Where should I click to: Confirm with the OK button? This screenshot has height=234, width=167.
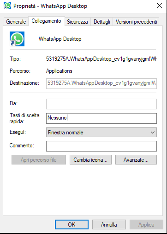72,225
